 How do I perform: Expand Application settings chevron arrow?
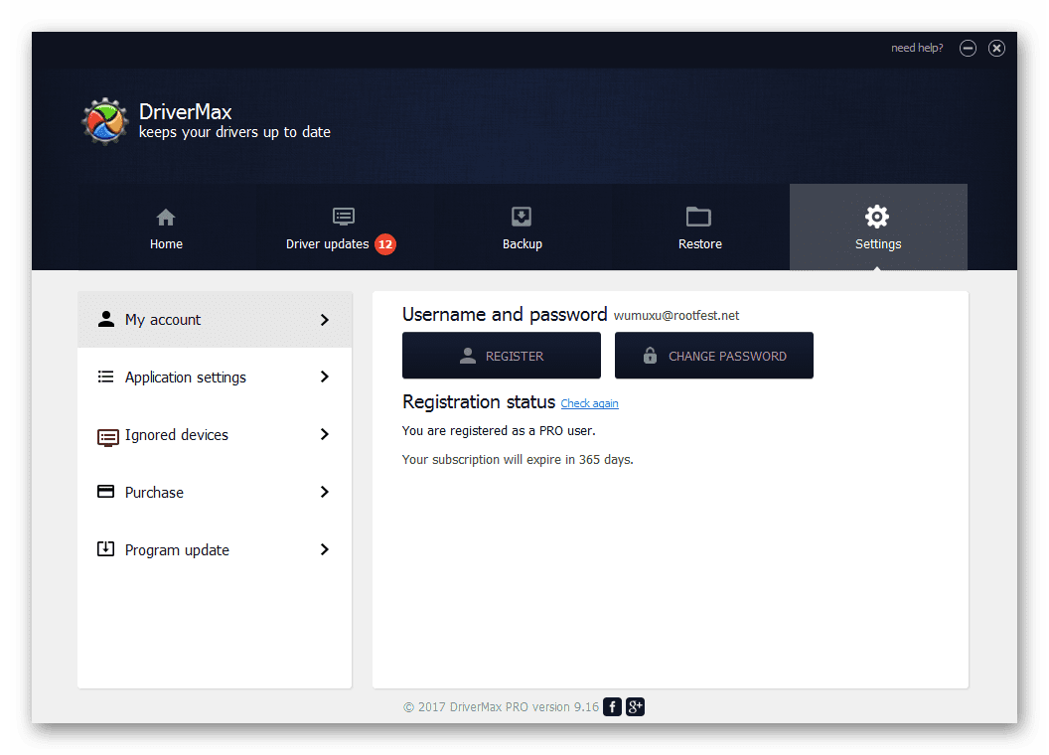tap(325, 377)
